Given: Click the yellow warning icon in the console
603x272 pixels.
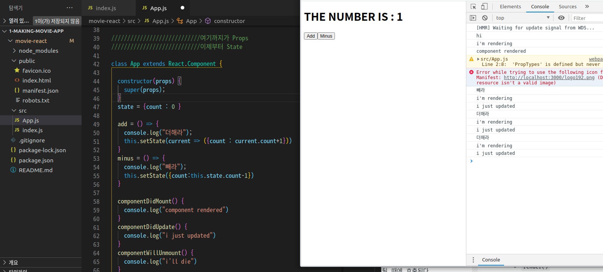Looking at the screenshot, I should pos(471,59).
